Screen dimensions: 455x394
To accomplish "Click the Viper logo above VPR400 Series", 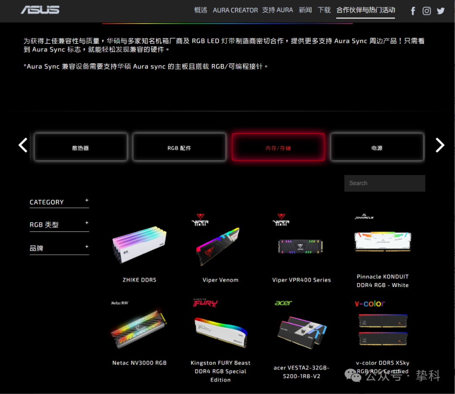I will (x=281, y=220).
